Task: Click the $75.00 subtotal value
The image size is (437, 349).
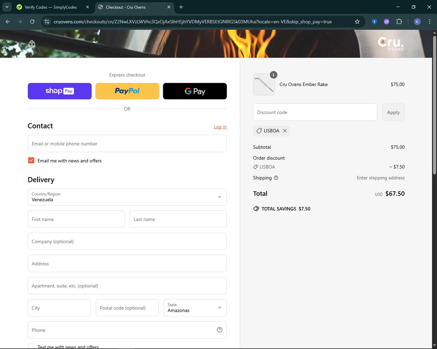Action: pos(398,147)
